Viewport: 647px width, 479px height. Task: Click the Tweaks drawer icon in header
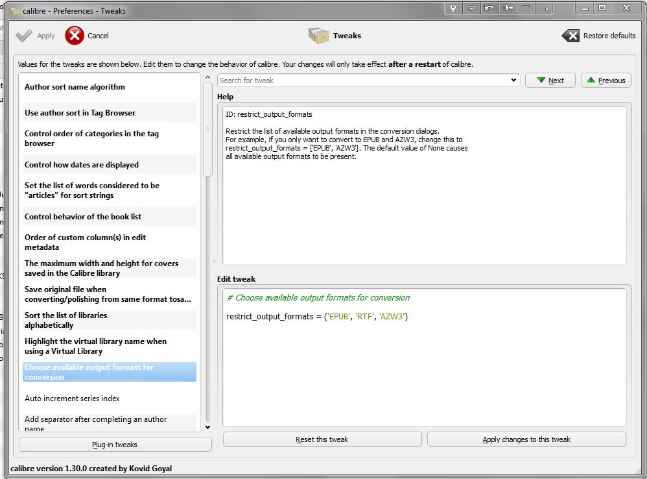[318, 36]
